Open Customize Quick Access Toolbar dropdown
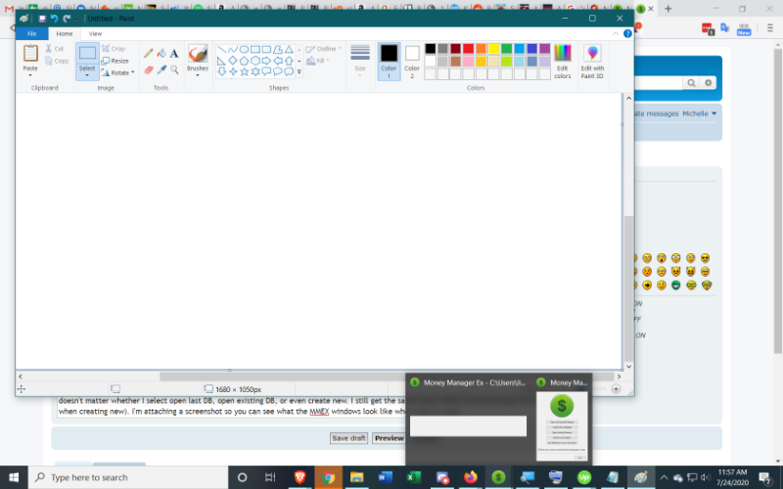Viewport: 783px width, 489px height. (x=76, y=19)
